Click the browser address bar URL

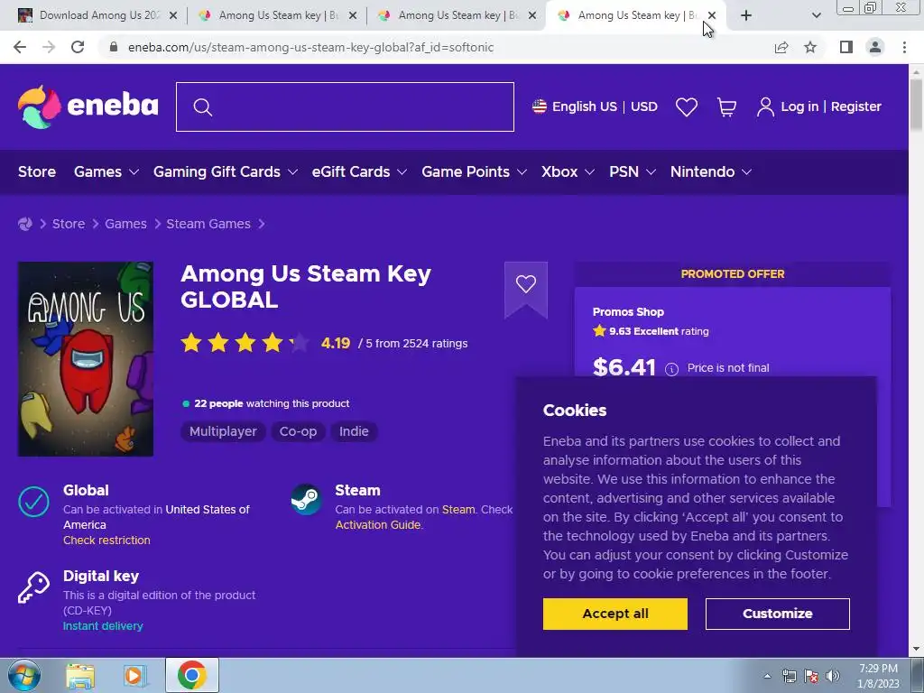coord(310,47)
